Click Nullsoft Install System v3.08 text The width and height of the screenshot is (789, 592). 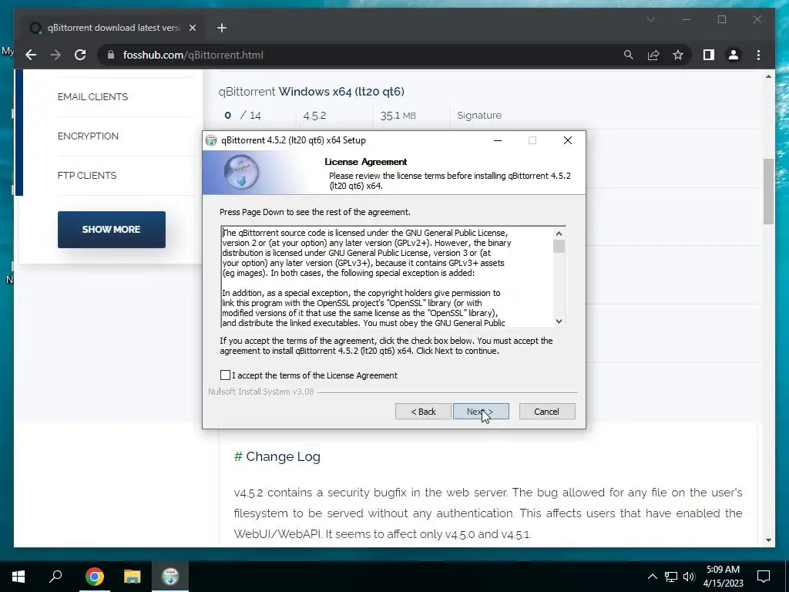coord(261,392)
